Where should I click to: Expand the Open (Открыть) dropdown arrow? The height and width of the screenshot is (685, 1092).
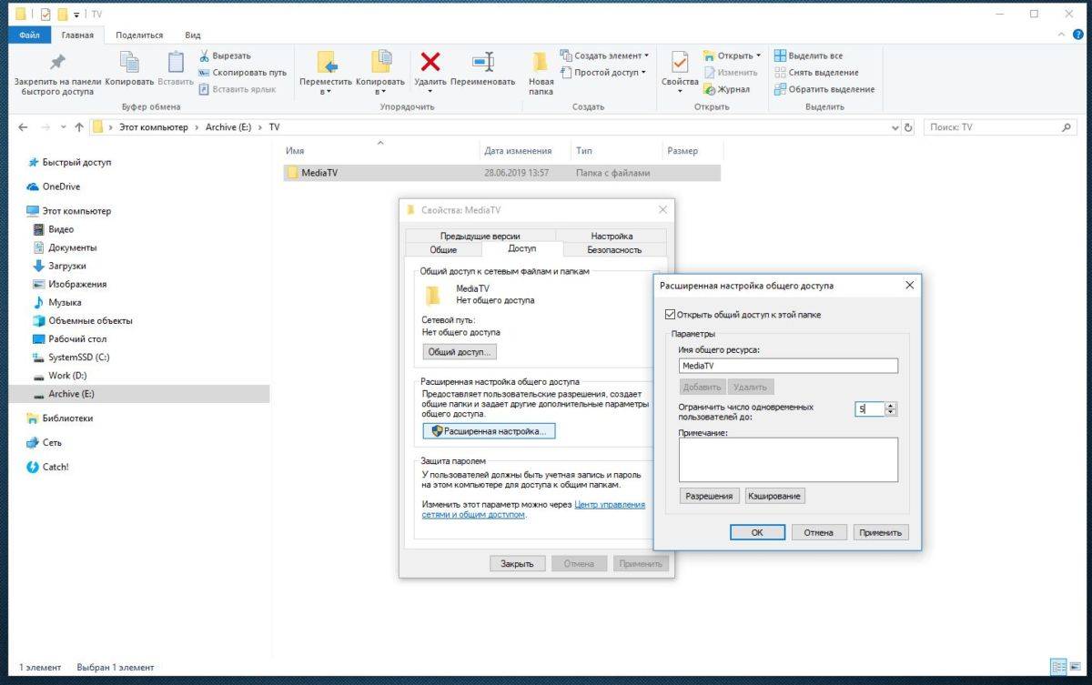pyautogui.click(x=758, y=55)
